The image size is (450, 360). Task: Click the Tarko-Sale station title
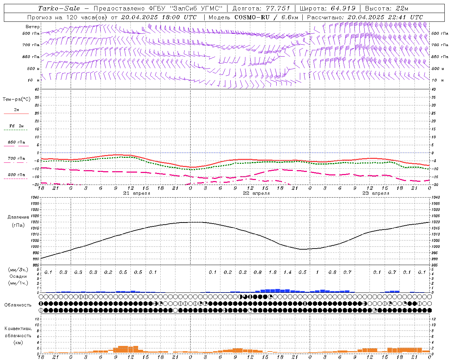[59, 8]
